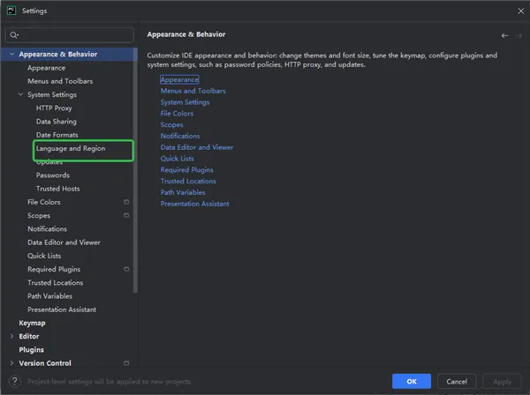Select Keymap in the settings tree
The width and height of the screenshot is (530, 395).
tap(32, 323)
